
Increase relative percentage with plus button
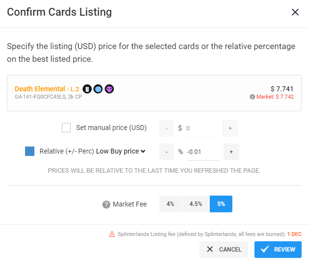point(231,152)
